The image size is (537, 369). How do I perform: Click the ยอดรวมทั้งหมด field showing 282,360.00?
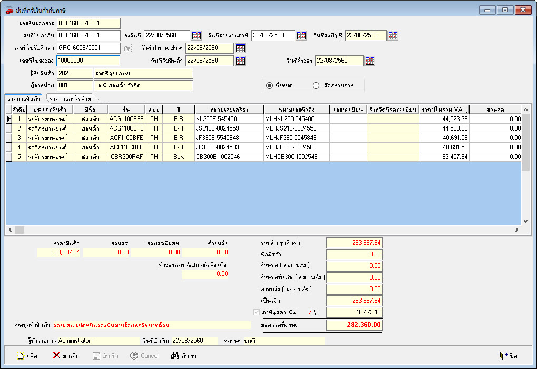[x=354, y=325]
